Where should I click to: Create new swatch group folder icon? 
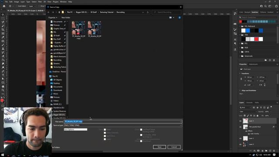coord(265,60)
